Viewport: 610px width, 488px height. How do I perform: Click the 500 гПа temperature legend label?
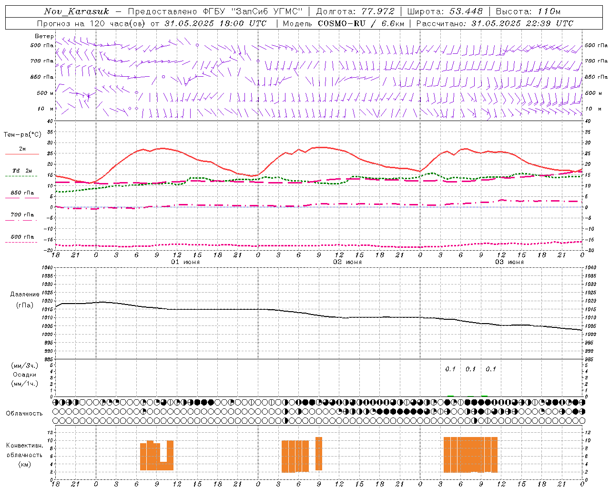[x=22, y=237]
